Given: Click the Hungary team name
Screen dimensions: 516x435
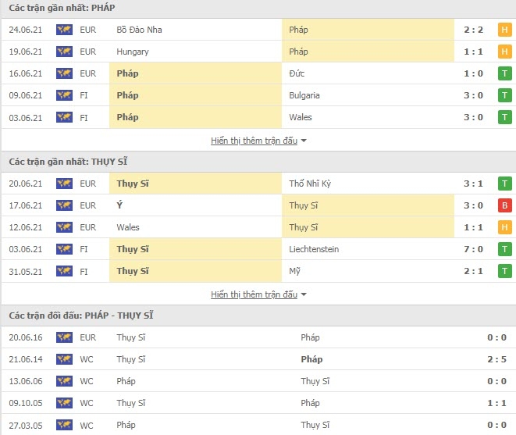Looking at the screenshot, I should [133, 52].
